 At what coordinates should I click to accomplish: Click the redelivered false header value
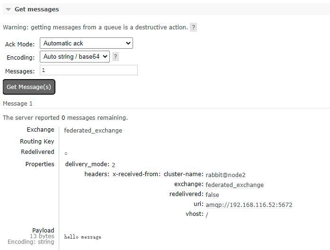pyautogui.click(x=212, y=195)
